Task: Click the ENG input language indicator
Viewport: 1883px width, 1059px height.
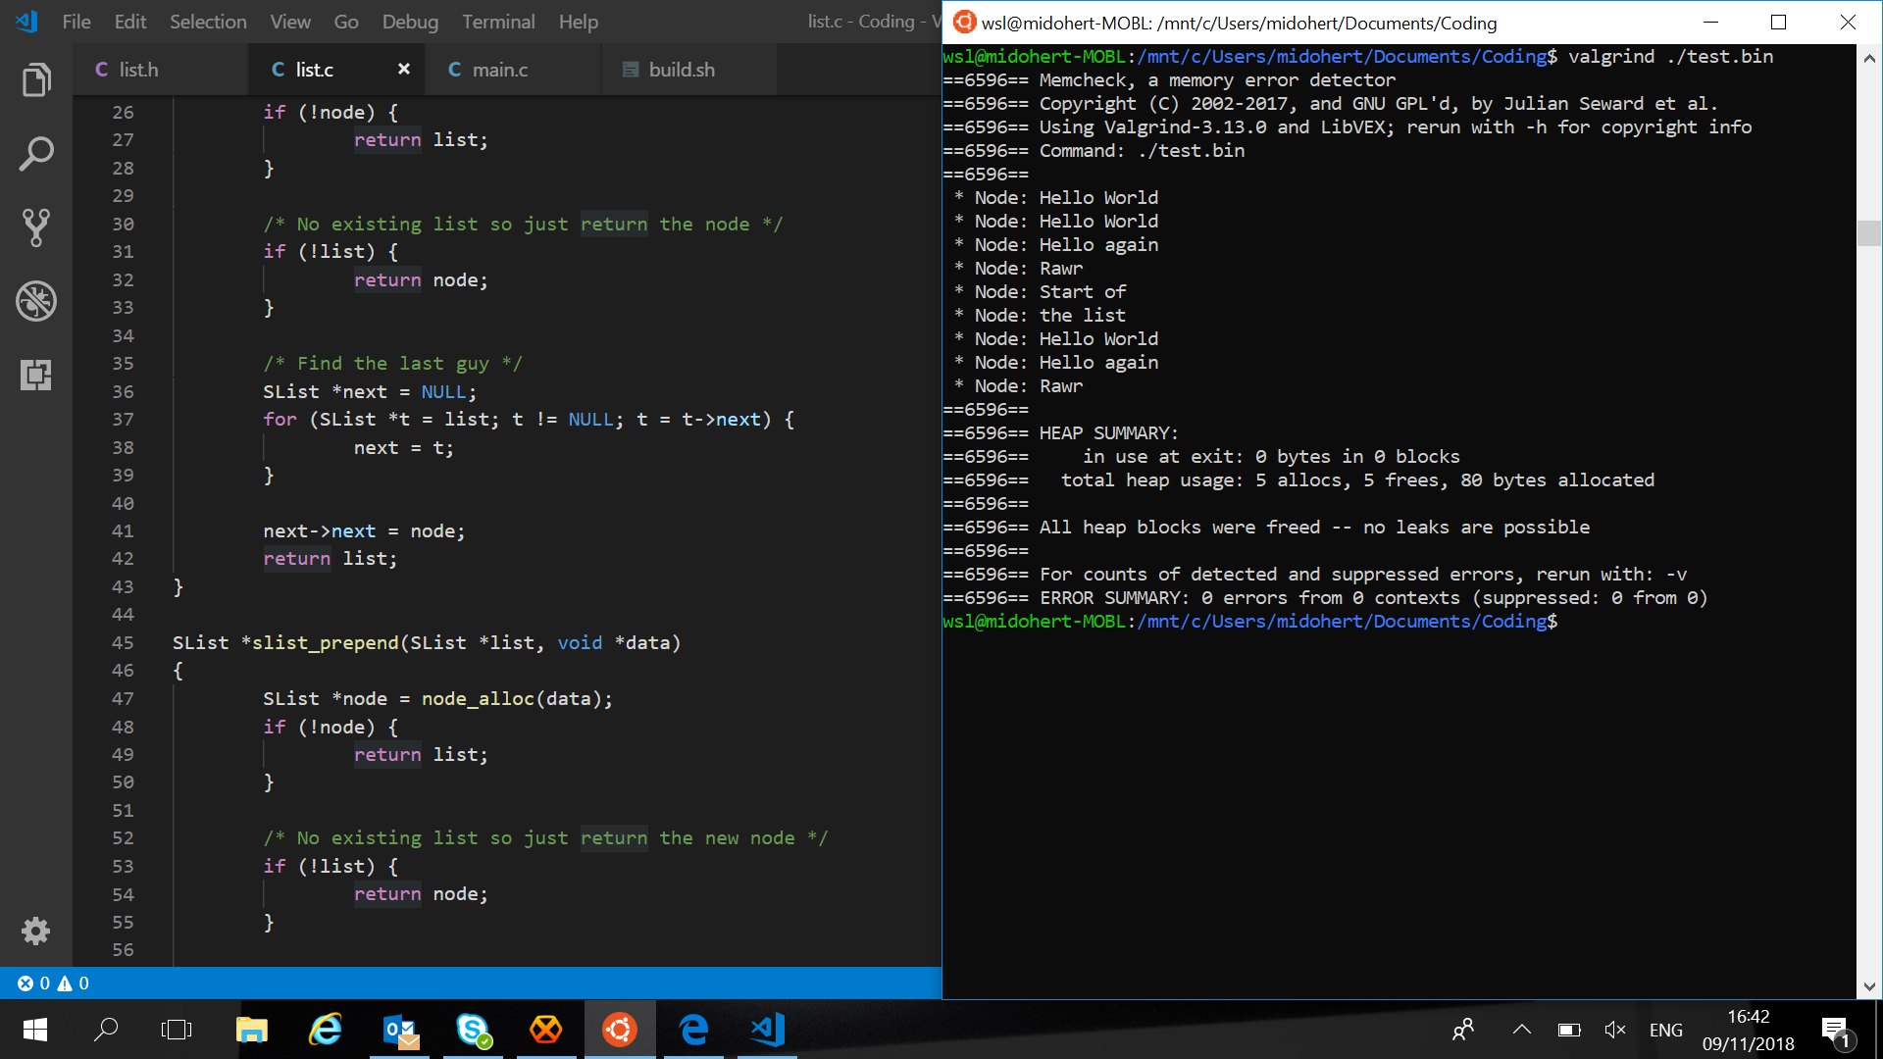Action: point(1665,1030)
